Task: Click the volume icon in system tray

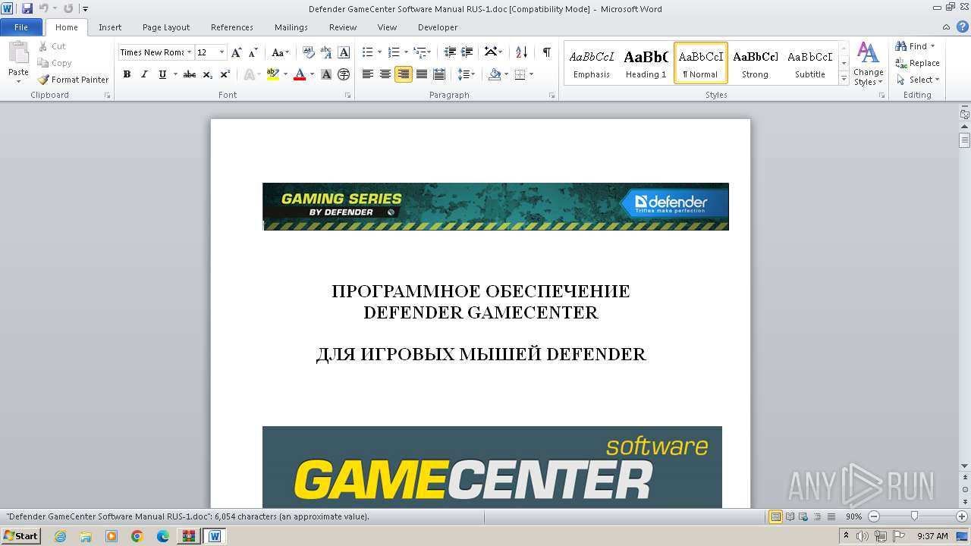Action: (863, 536)
